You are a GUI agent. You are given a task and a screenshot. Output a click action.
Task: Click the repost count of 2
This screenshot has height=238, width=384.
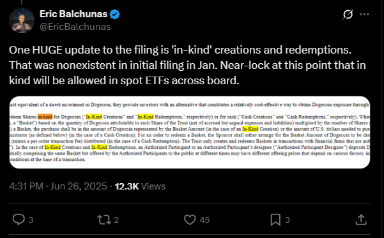116,220
